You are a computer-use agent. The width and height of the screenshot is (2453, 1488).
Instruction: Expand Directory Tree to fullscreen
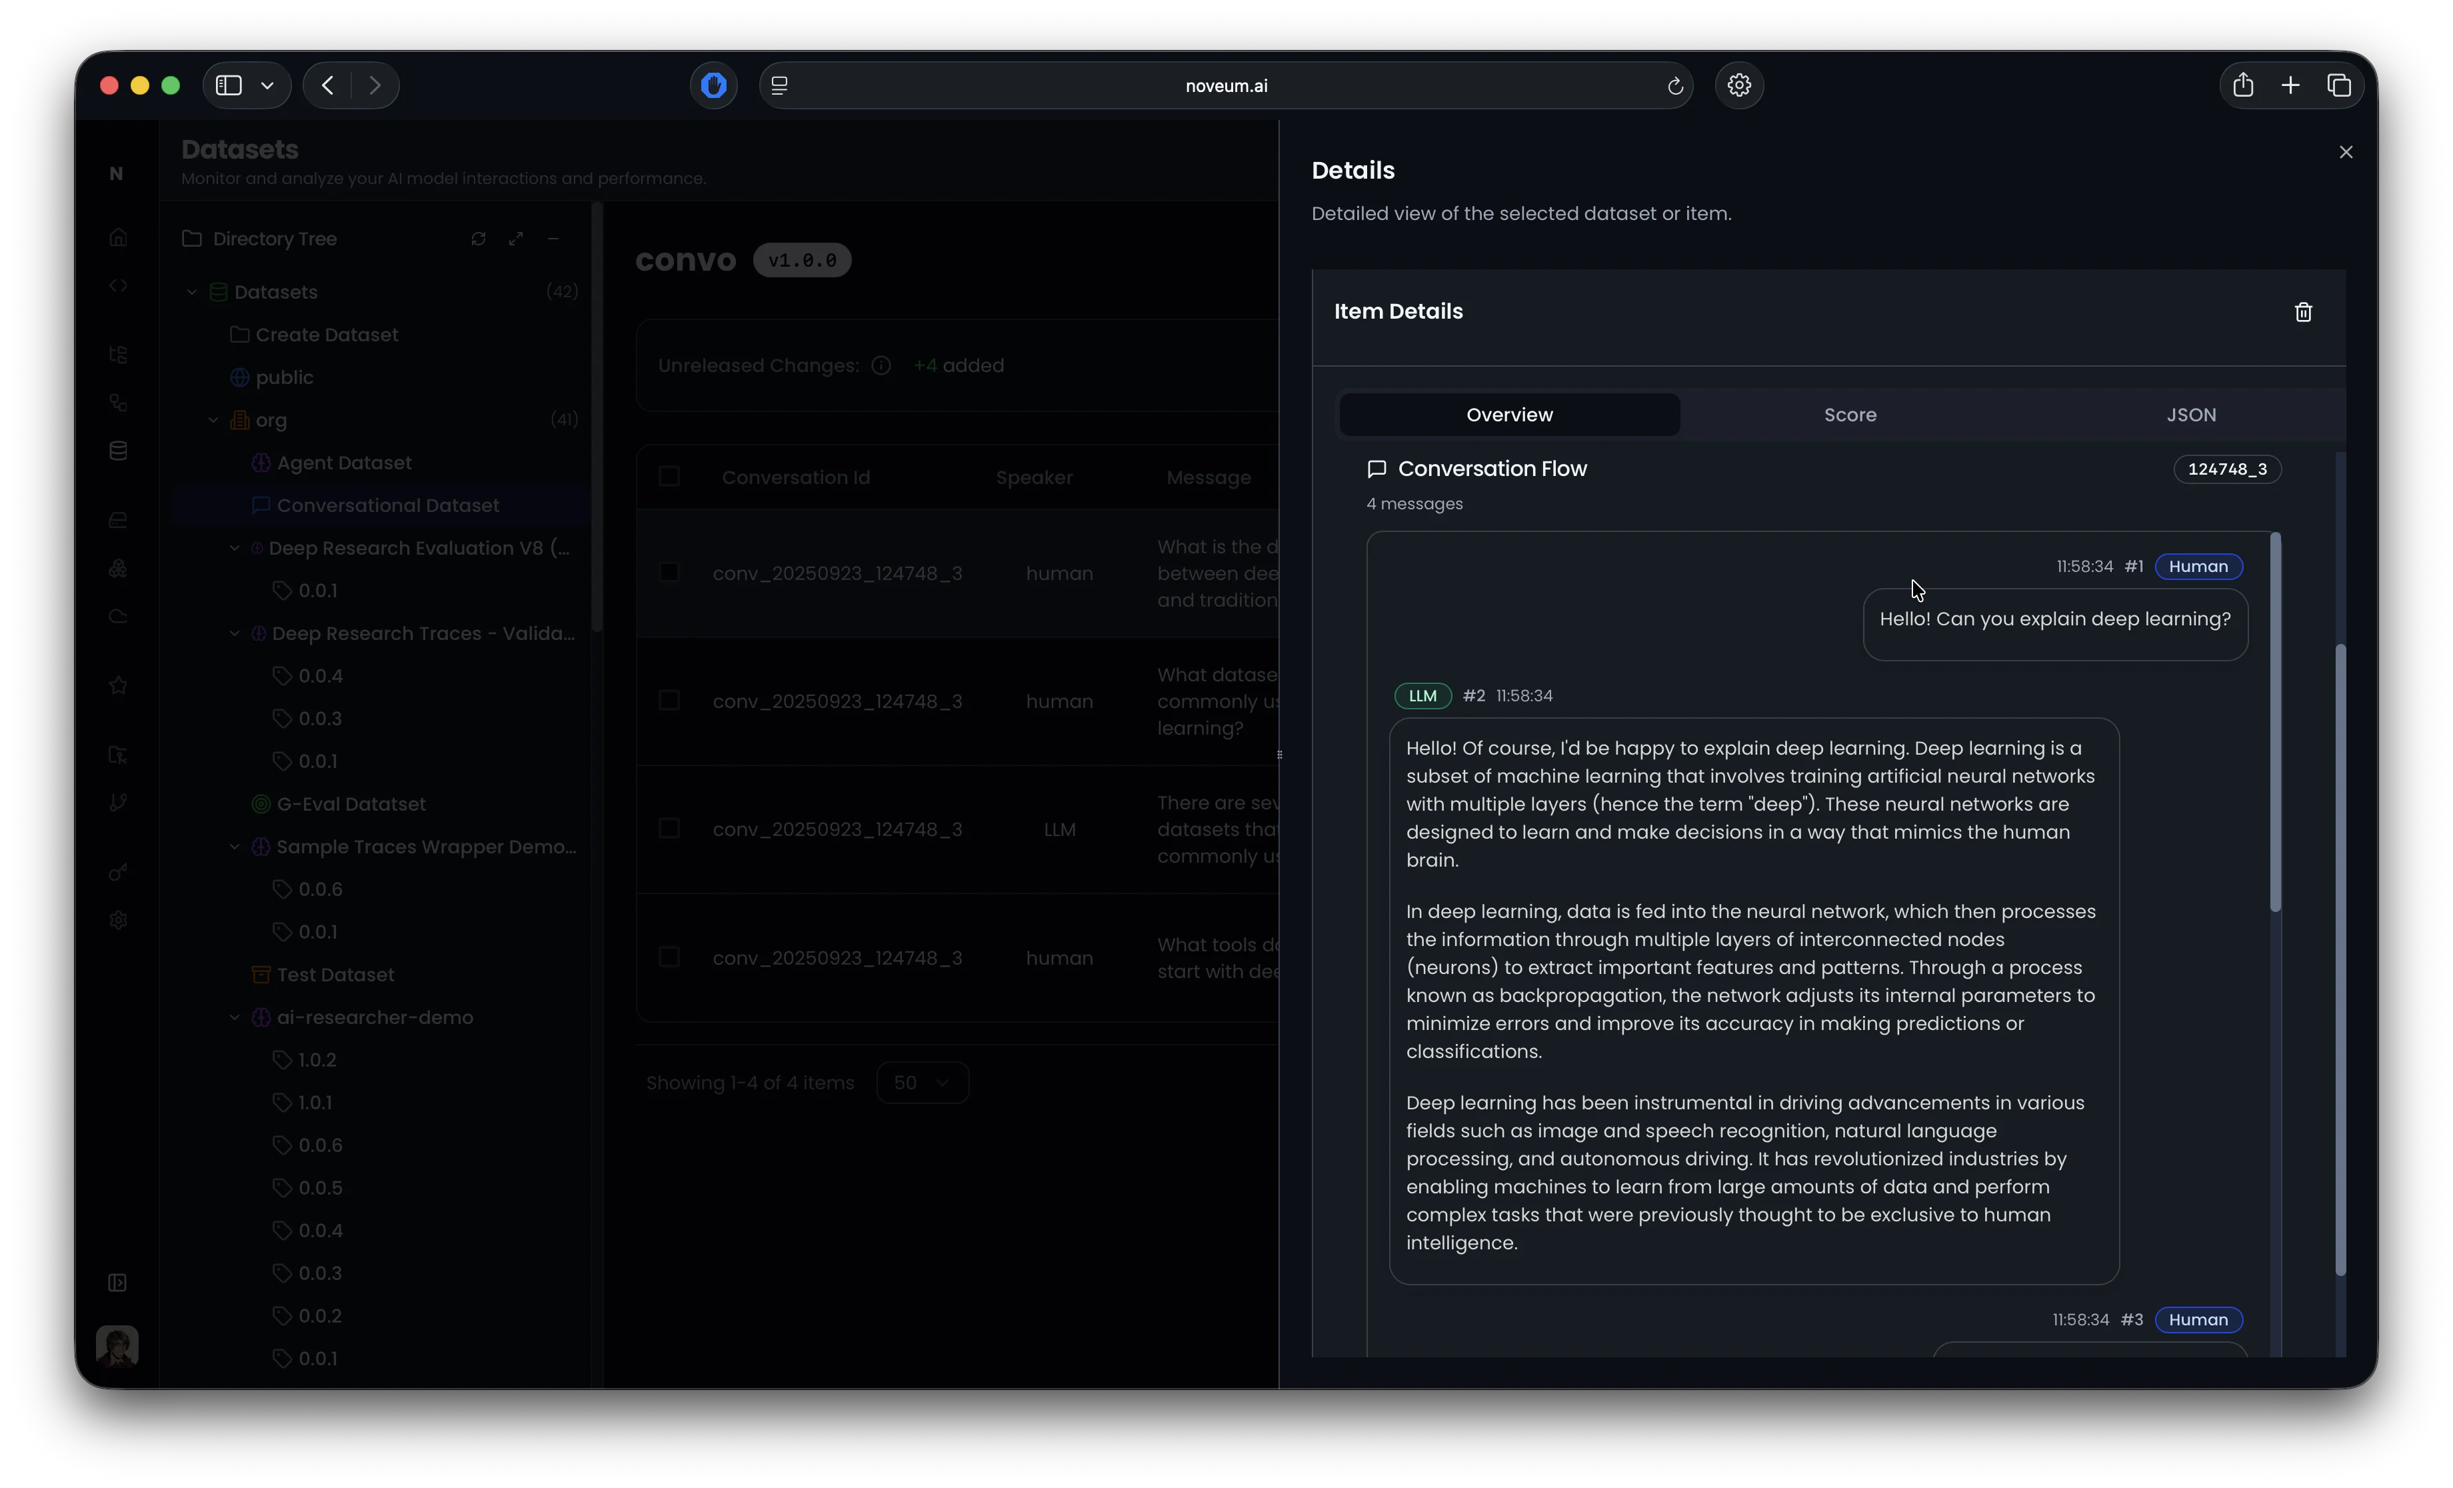pos(516,239)
